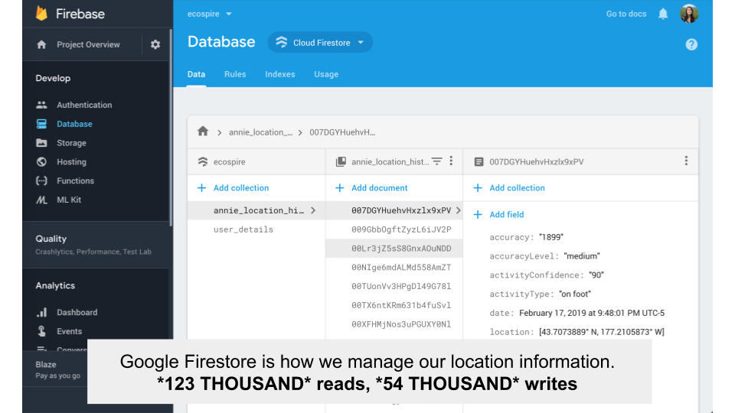
Task: Open ML Kit in the sidebar
Action: (69, 200)
